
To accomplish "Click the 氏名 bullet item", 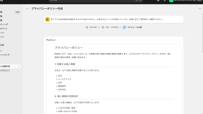I will 60,76.
